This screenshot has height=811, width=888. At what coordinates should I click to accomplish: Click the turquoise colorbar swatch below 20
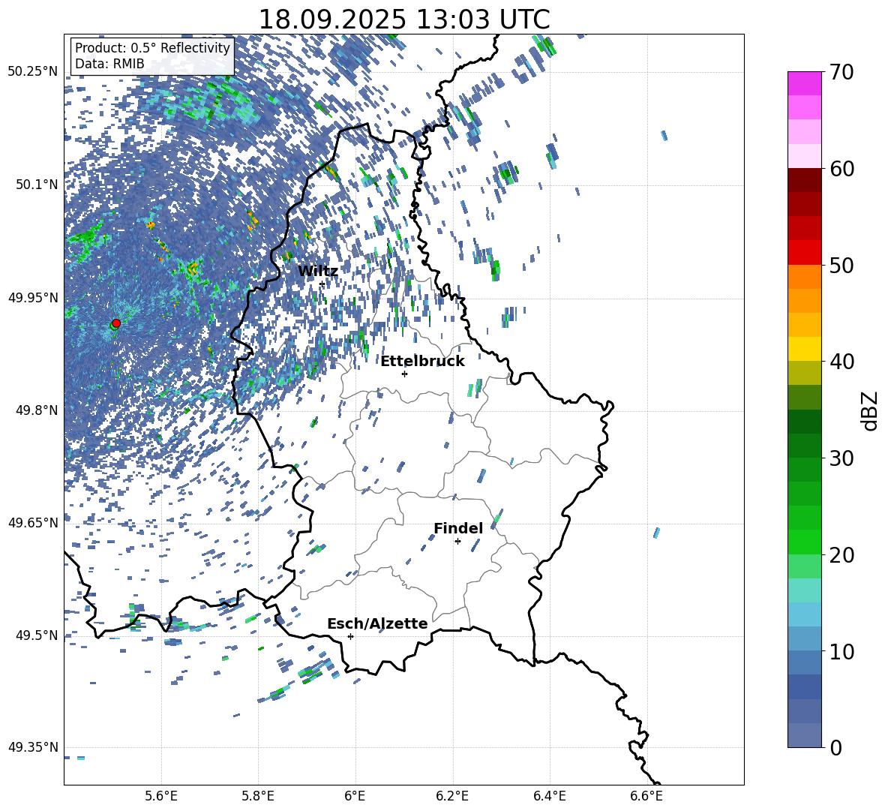coord(805,590)
